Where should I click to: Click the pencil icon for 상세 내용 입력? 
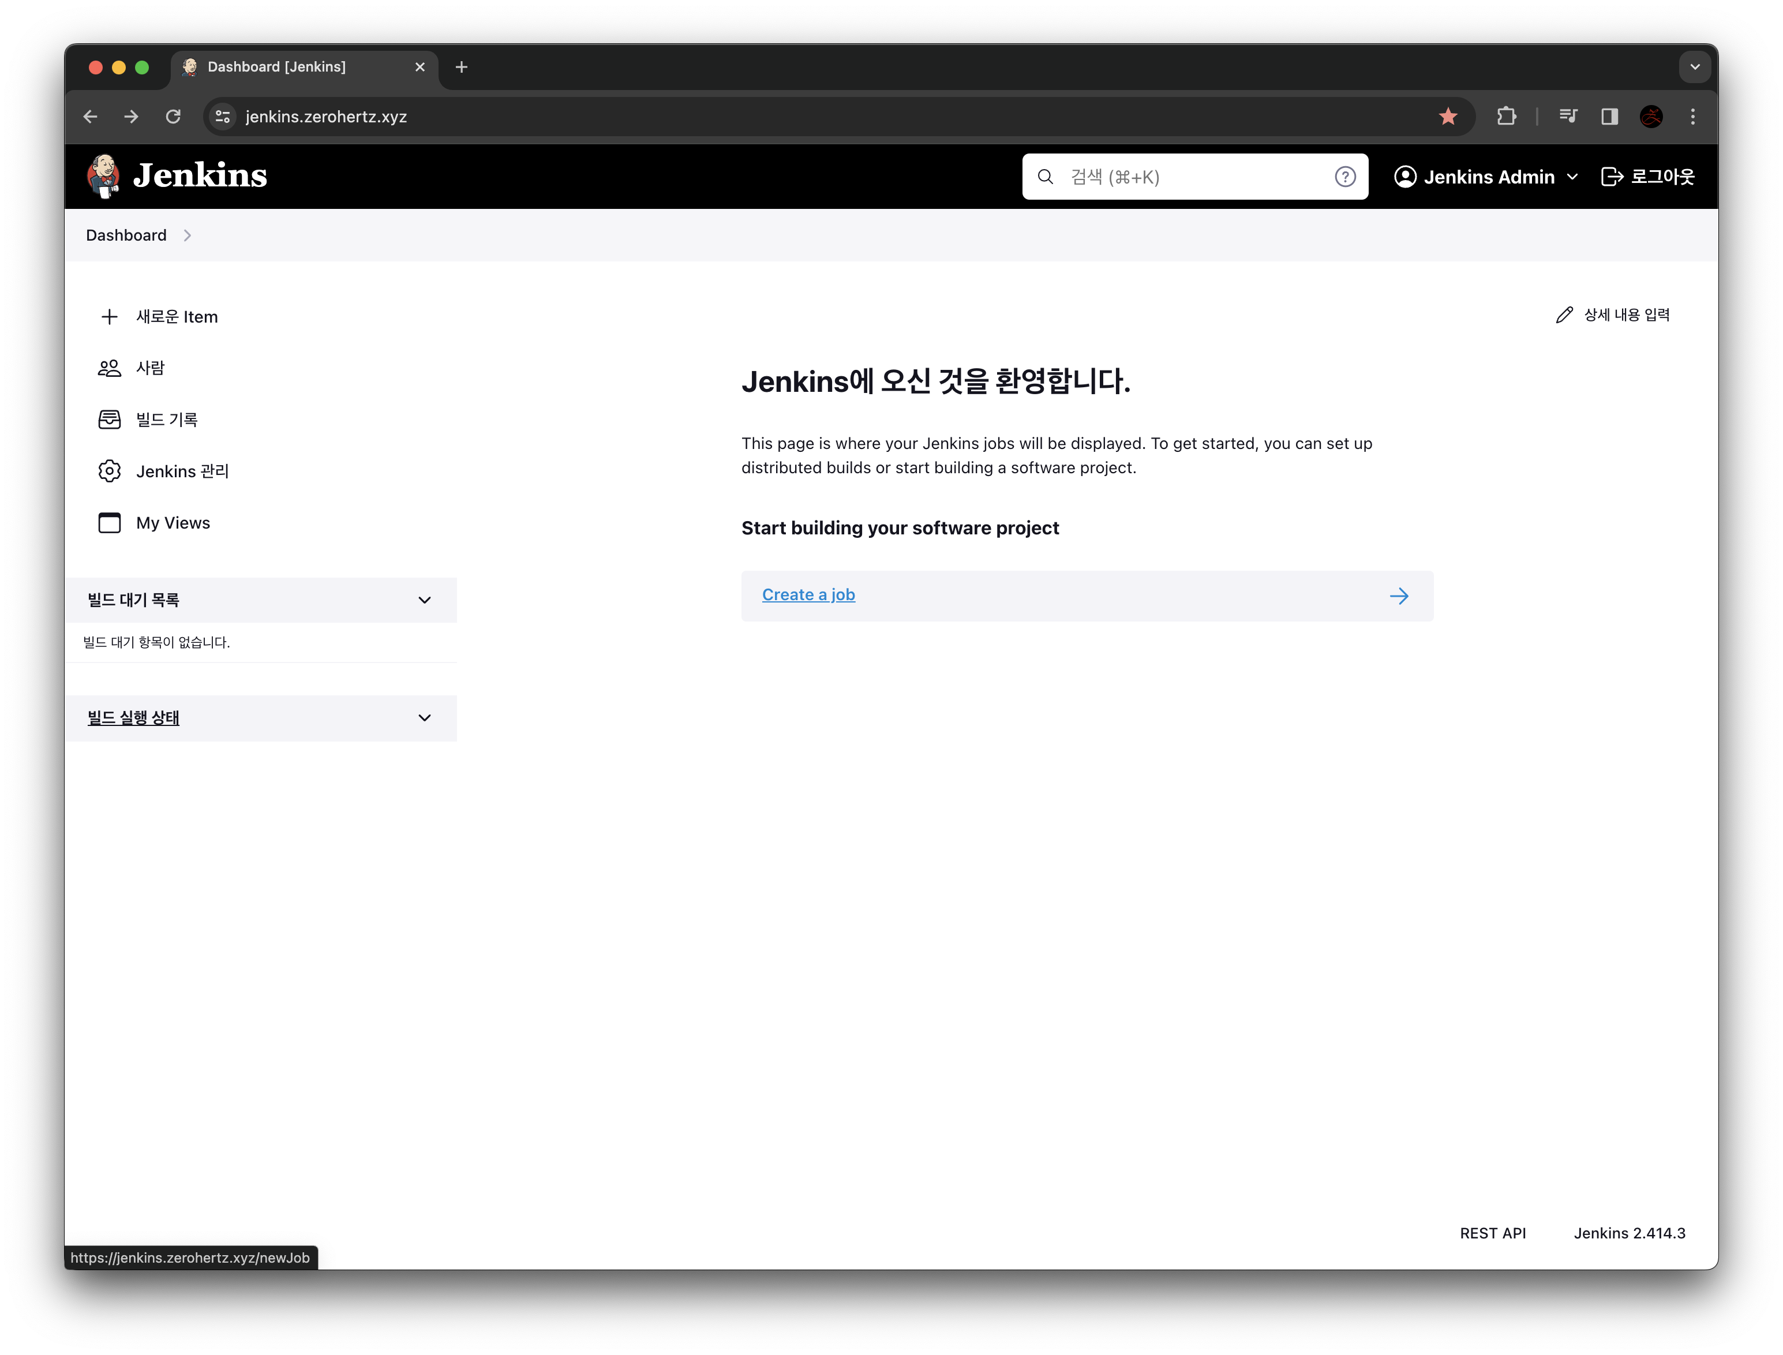1564,315
